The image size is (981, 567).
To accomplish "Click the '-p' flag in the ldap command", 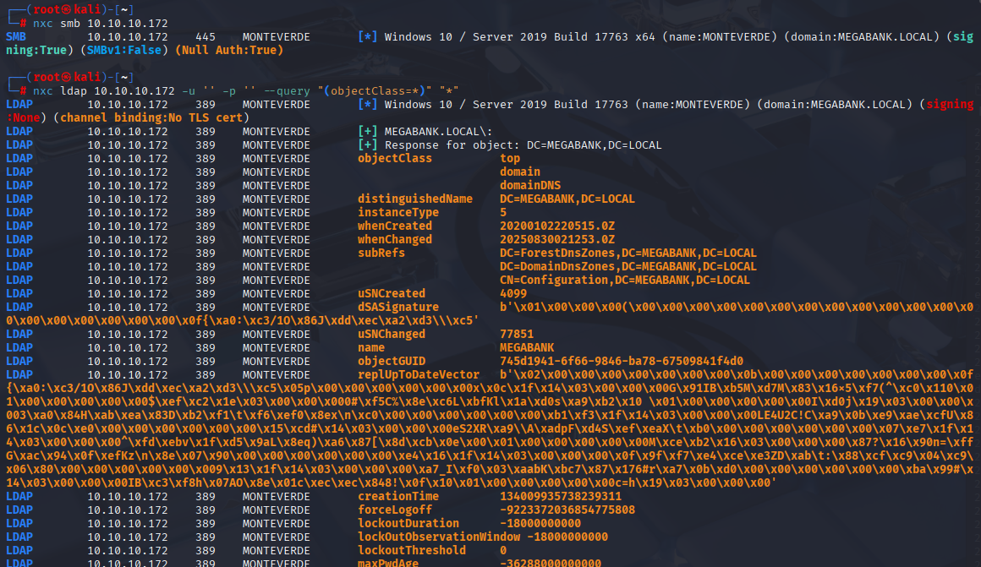I will coord(229,90).
